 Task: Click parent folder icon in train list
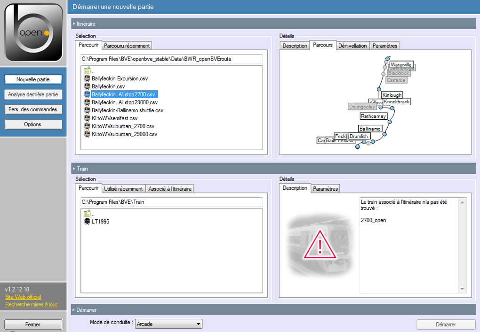[87, 213]
